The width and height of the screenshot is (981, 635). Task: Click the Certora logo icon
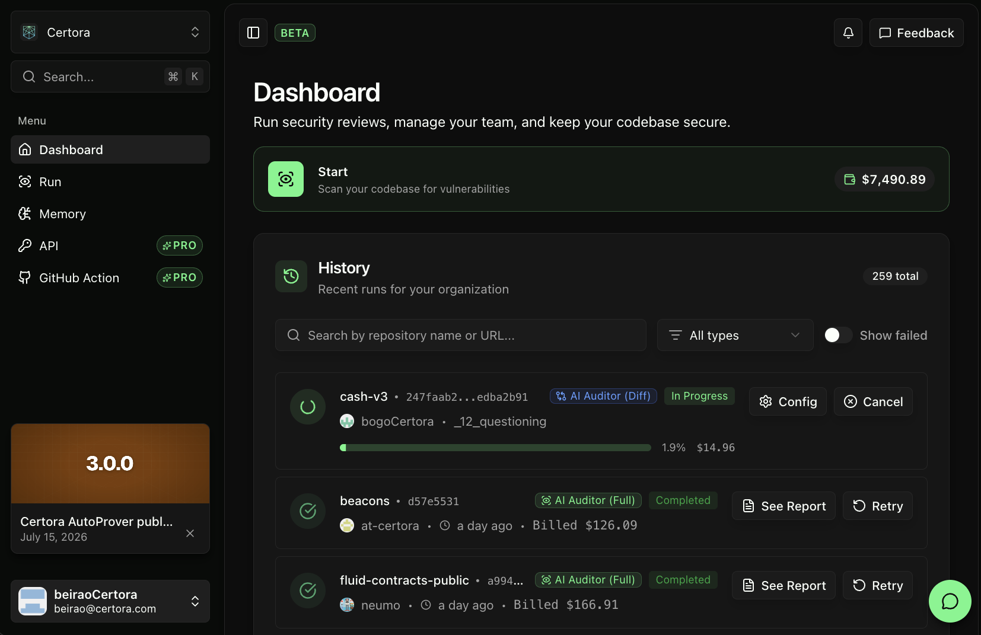pos(29,32)
